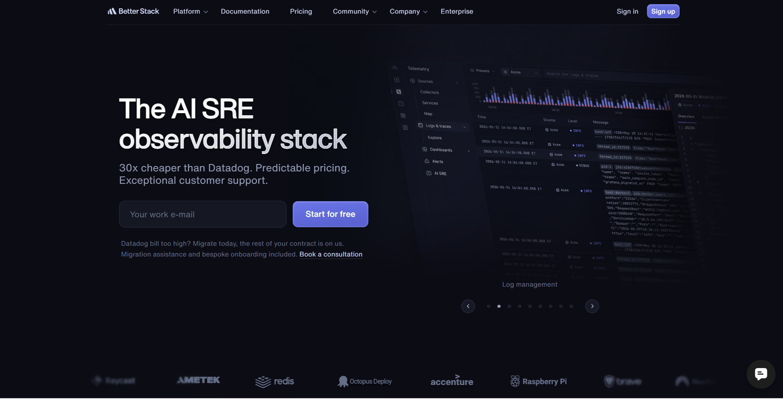
Task: Expand the Company dropdown menu
Action: 408,12
